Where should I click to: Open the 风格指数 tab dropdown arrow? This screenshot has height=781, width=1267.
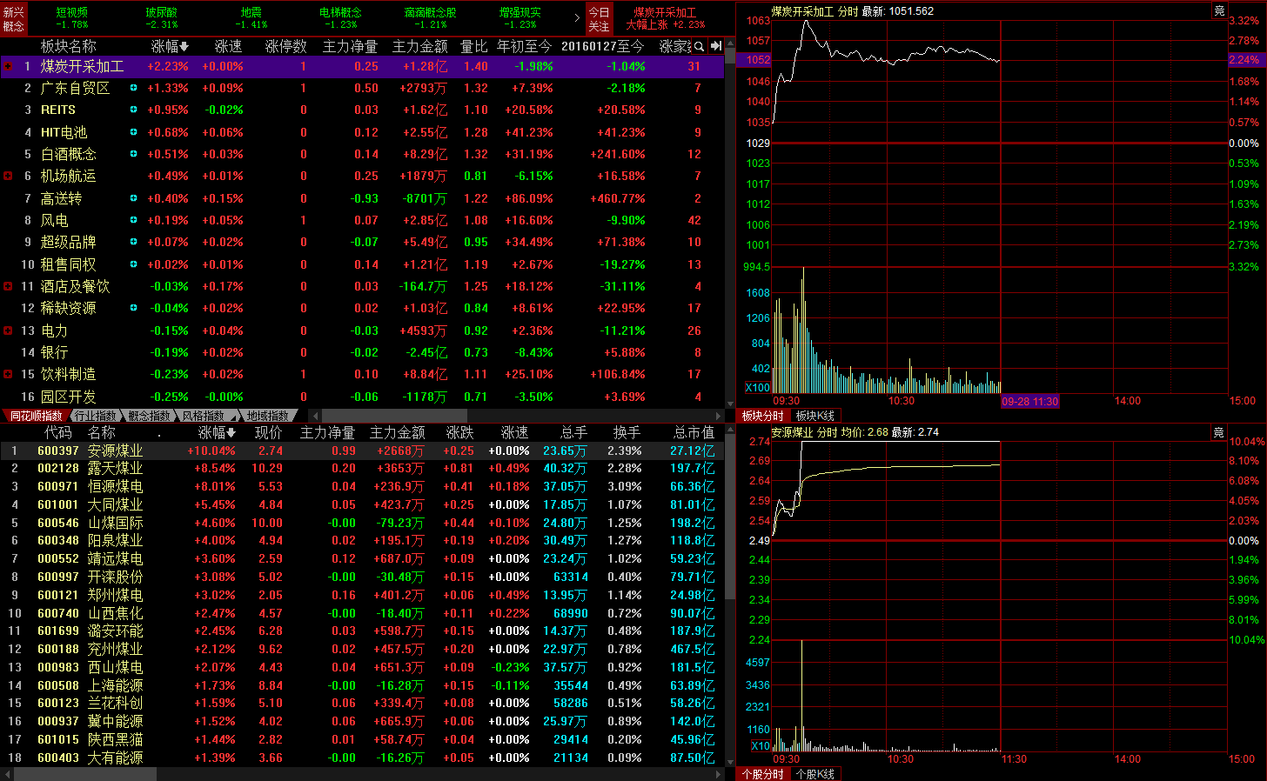tap(231, 416)
